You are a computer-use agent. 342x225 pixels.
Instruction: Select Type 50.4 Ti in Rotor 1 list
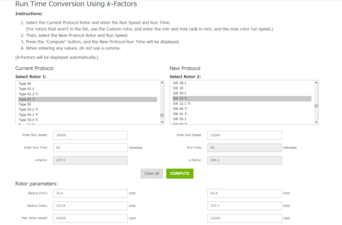88,120
